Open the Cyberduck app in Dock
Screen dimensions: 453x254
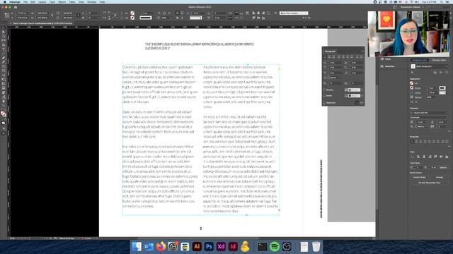click(x=246, y=246)
